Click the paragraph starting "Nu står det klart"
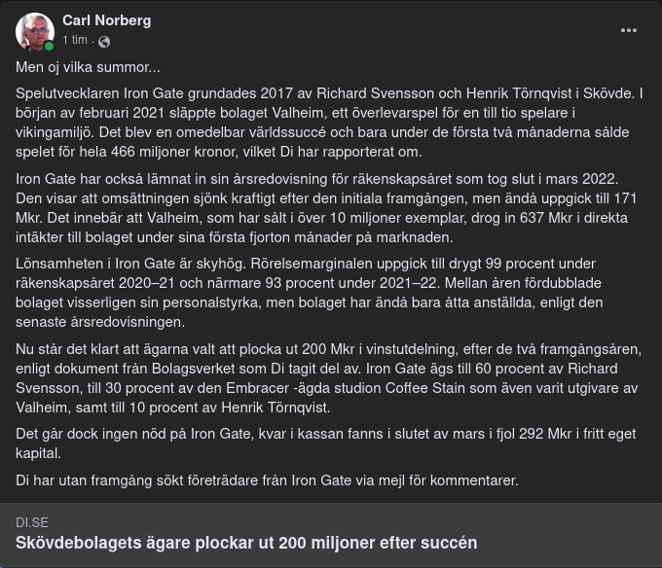Viewport: 662px width, 568px height. (x=329, y=377)
